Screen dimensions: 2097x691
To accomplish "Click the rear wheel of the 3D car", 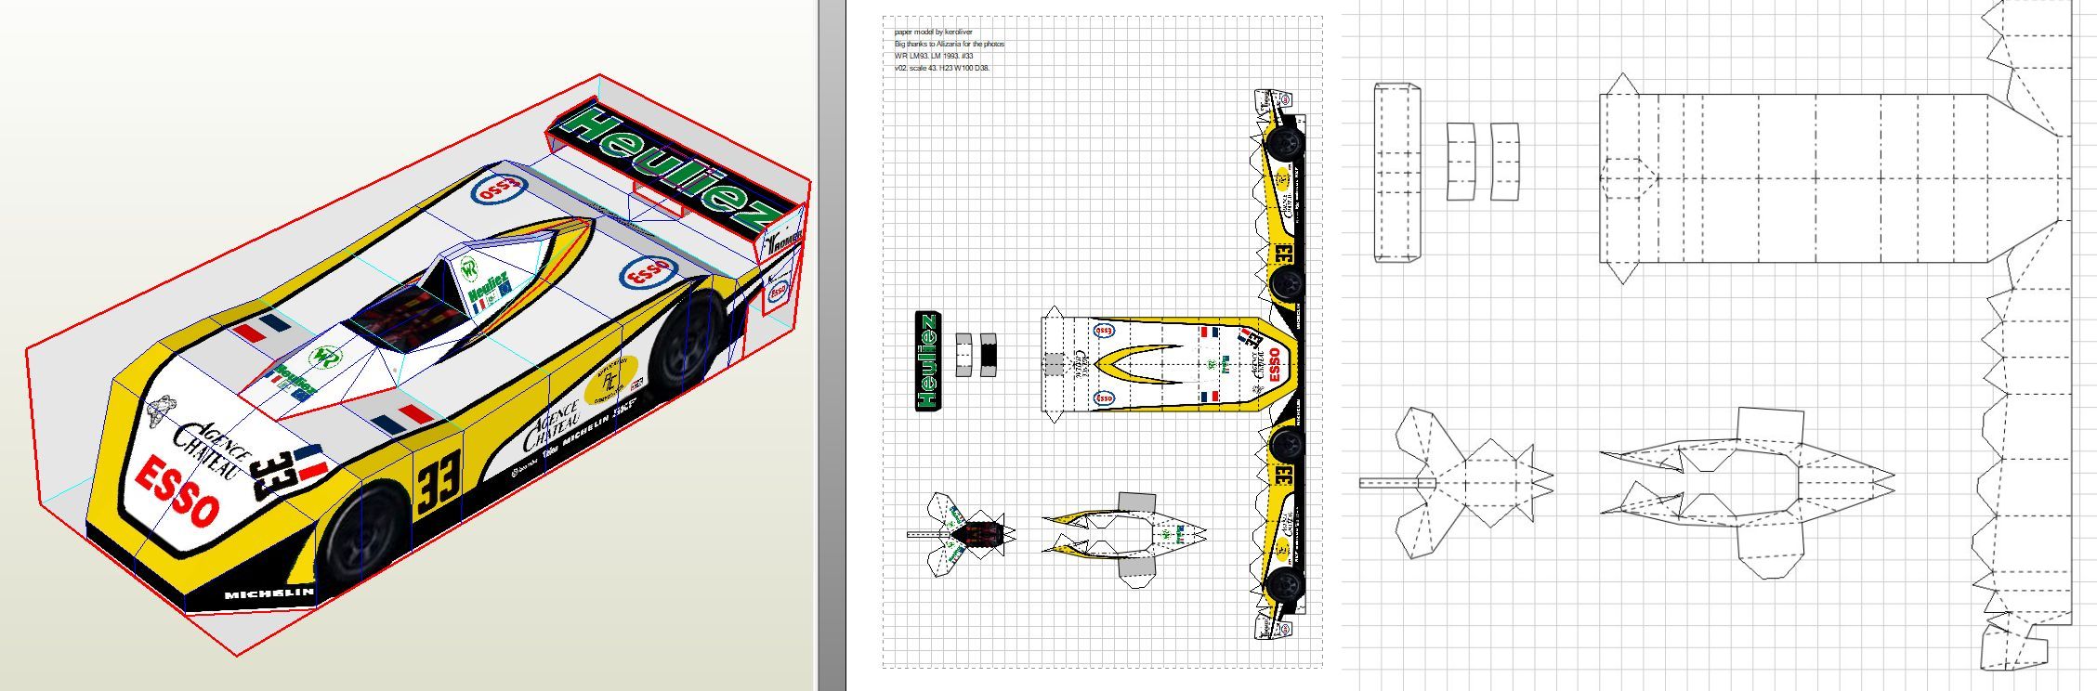I will 688,344.
